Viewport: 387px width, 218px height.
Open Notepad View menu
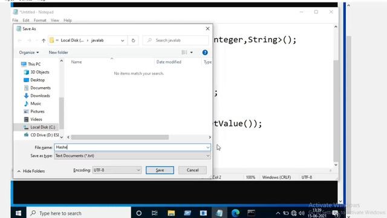coord(55,21)
